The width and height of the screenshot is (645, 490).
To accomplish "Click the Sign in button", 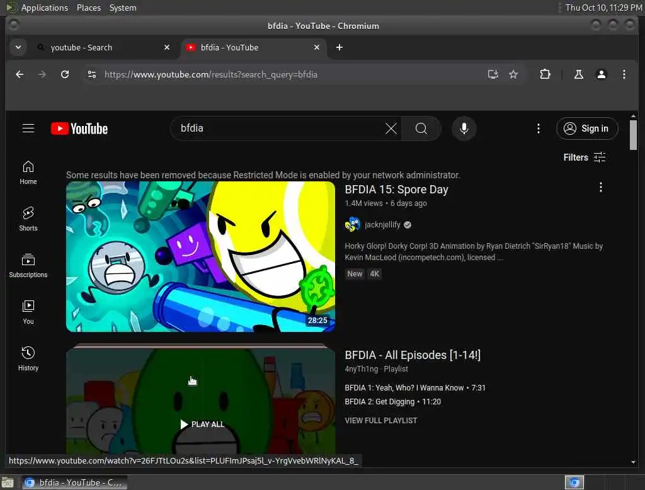I will point(587,128).
